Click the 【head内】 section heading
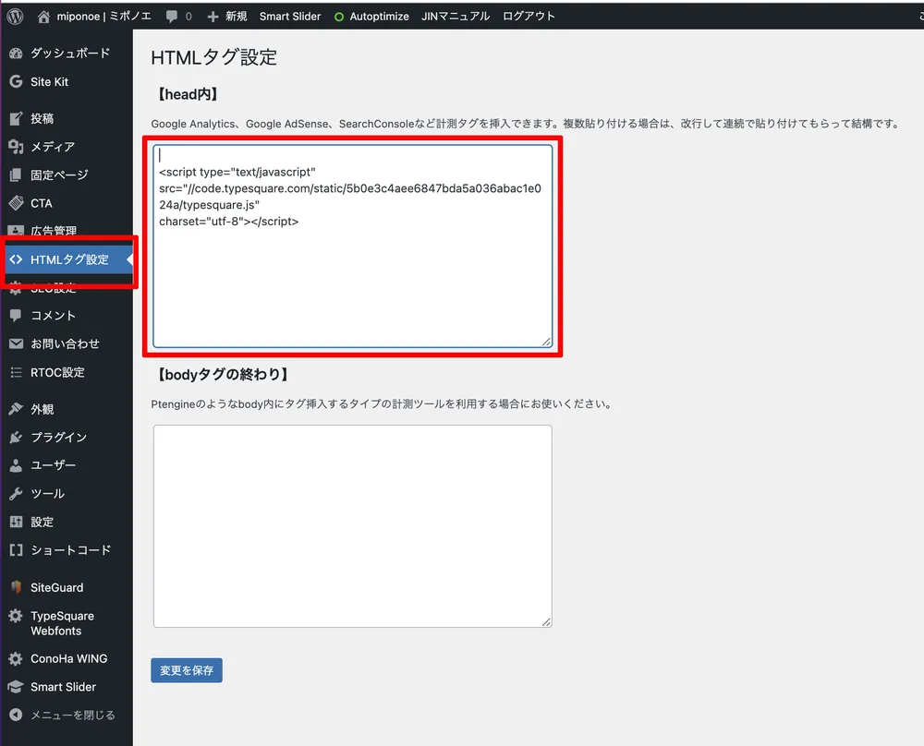Image resolution: width=924 pixels, height=746 pixels. (188, 94)
